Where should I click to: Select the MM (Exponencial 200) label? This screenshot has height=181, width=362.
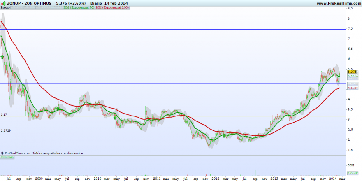coord(112,7)
